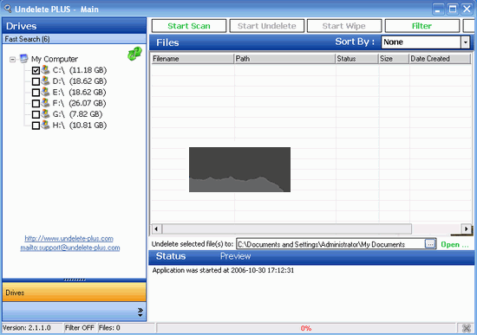Click the horizontal scrollbar thumb in file list
The image size is (477, 335).
point(287,229)
